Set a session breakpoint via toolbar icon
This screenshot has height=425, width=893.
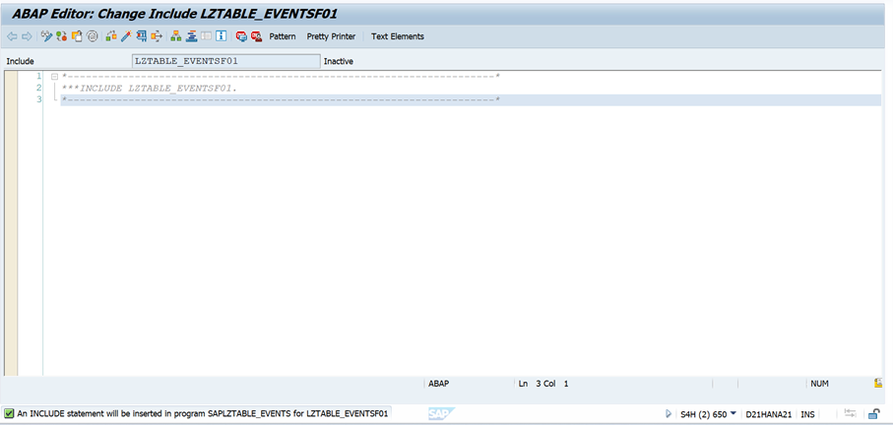coord(240,36)
